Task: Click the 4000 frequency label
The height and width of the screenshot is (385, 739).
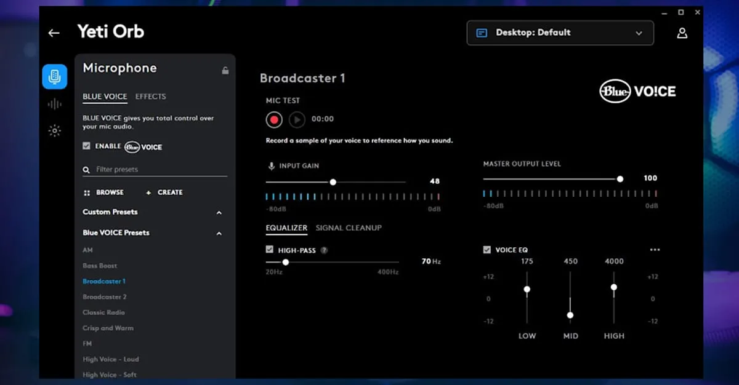Action: pyautogui.click(x=614, y=261)
